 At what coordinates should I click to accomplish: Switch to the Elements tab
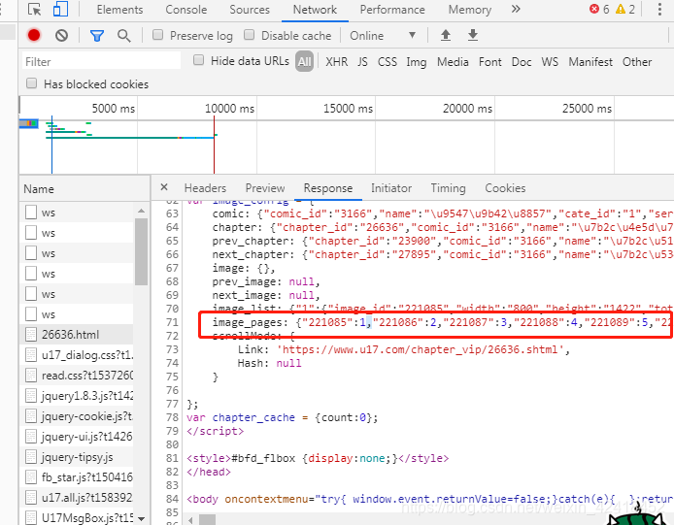[x=119, y=10]
